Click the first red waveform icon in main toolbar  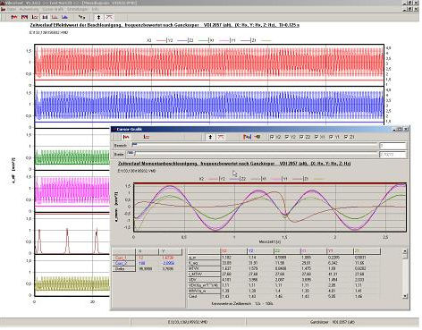(x=14, y=17)
